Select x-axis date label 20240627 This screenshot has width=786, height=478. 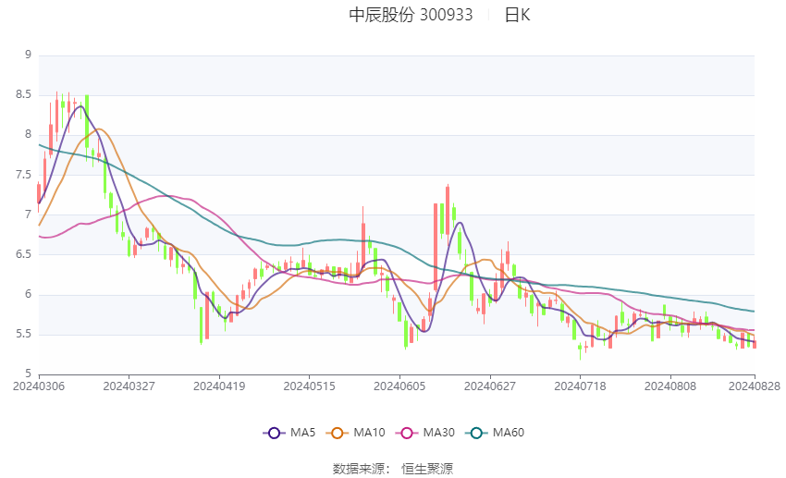coord(490,386)
